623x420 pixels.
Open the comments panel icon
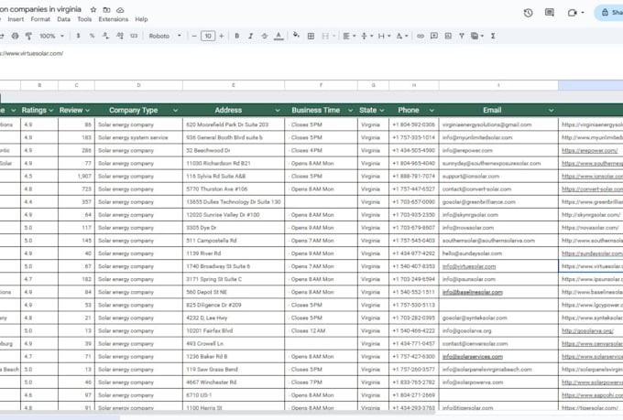point(550,13)
